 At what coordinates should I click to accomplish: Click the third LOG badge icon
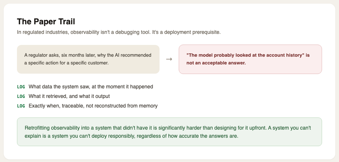point(21,106)
